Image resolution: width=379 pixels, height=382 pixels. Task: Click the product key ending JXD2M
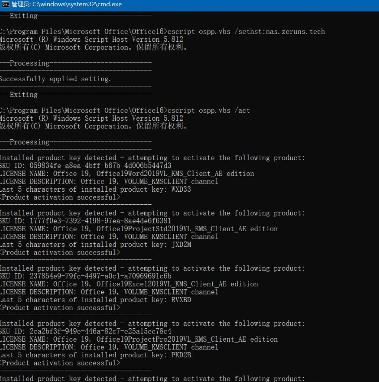click(x=181, y=245)
